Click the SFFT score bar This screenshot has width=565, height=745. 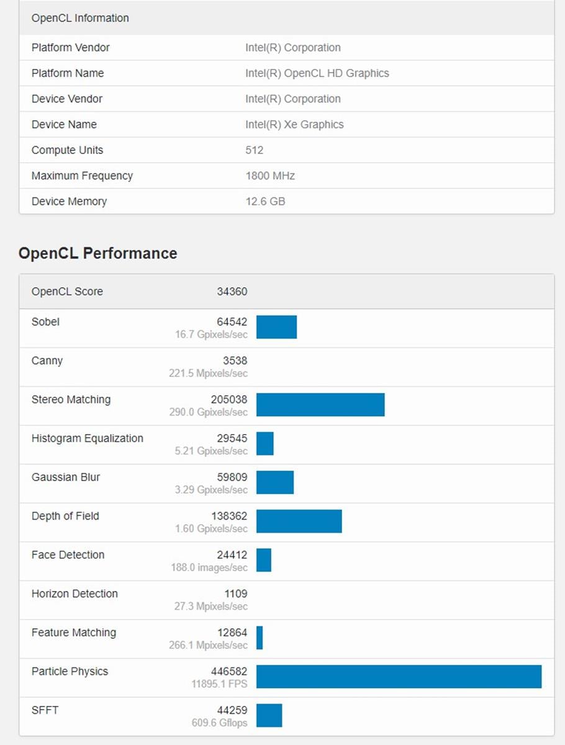(x=269, y=715)
